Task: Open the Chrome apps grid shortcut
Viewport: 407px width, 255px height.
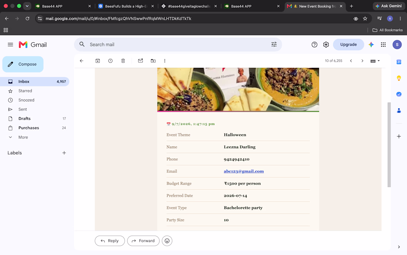Action: click(6, 30)
